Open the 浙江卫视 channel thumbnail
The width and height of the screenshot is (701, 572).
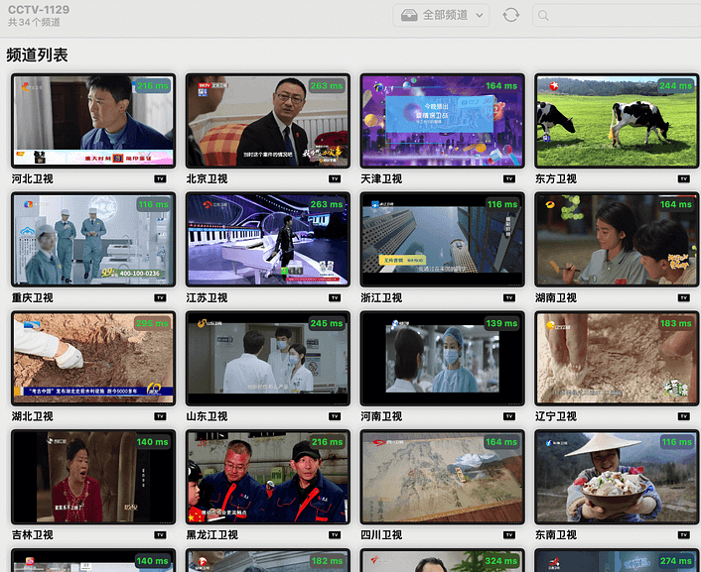pyautogui.click(x=442, y=240)
